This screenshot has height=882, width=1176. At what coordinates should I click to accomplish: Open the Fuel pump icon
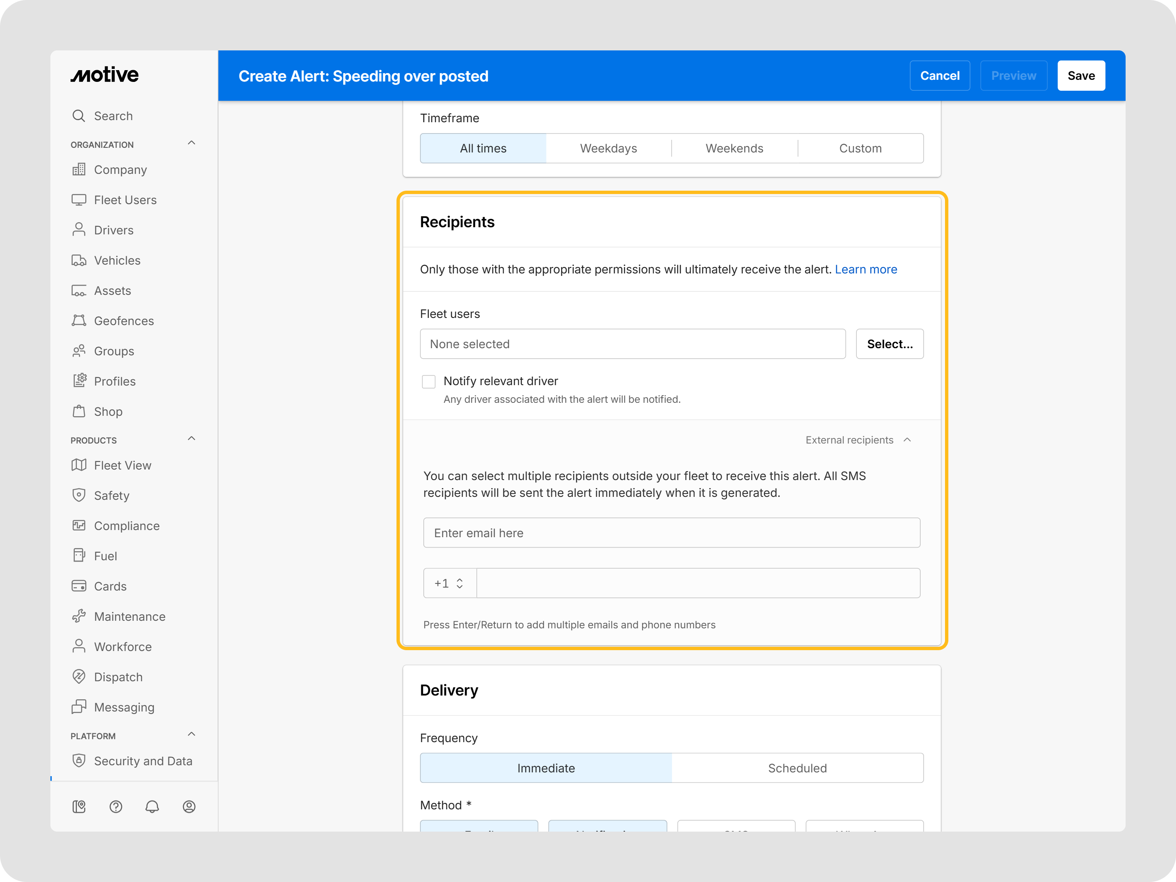(x=79, y=556)
